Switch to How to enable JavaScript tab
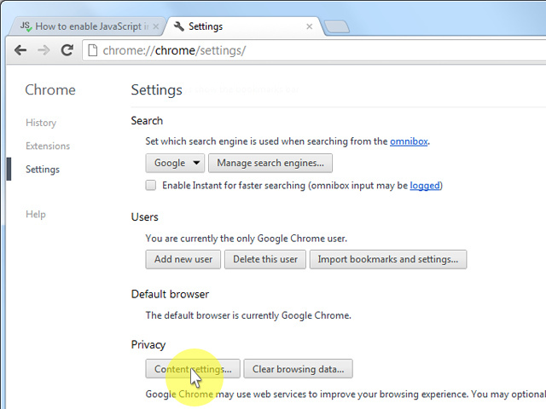Image resolution: width=546 pixels, height=409 pixels. 85,26
